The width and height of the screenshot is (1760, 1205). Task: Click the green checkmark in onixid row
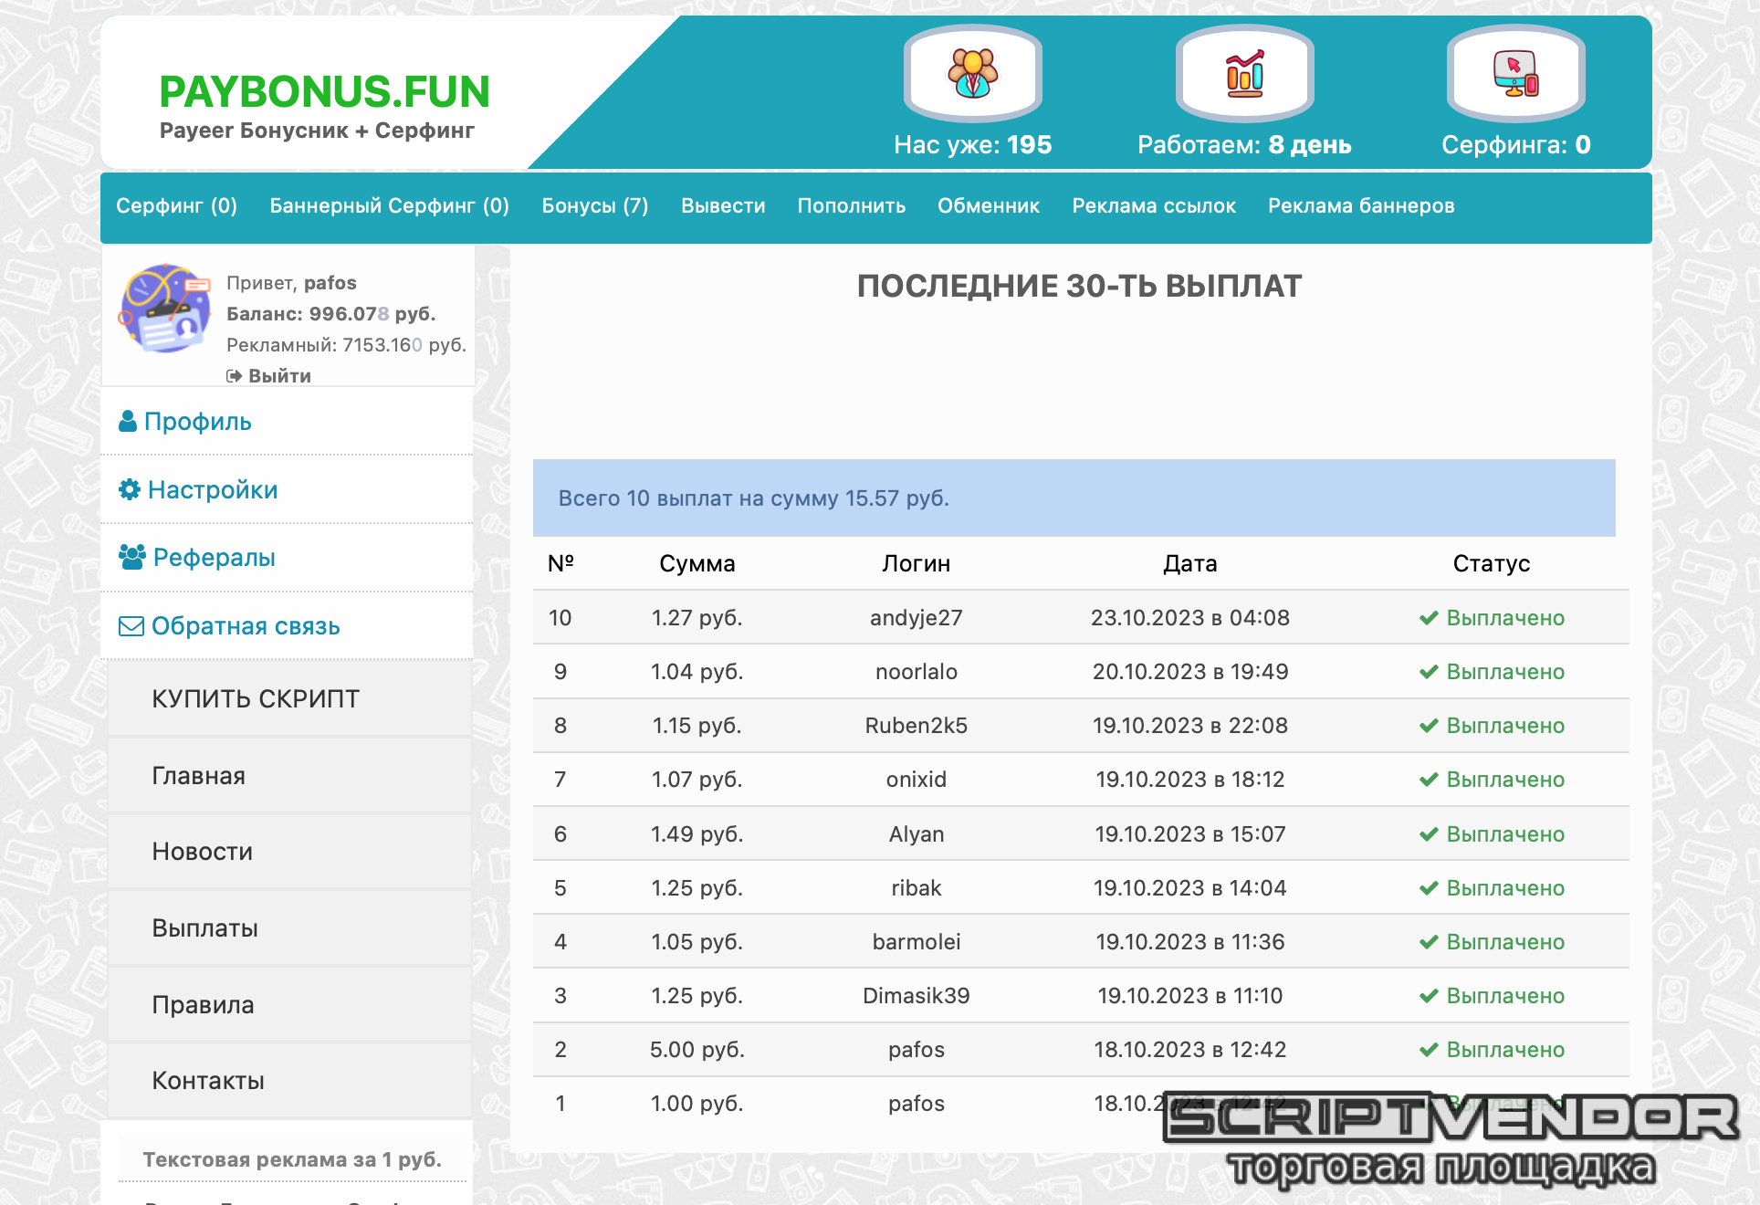[1430, 780]
